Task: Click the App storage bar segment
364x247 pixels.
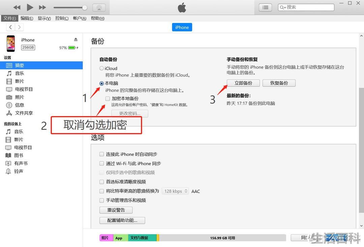Action: tap(120, 238)
